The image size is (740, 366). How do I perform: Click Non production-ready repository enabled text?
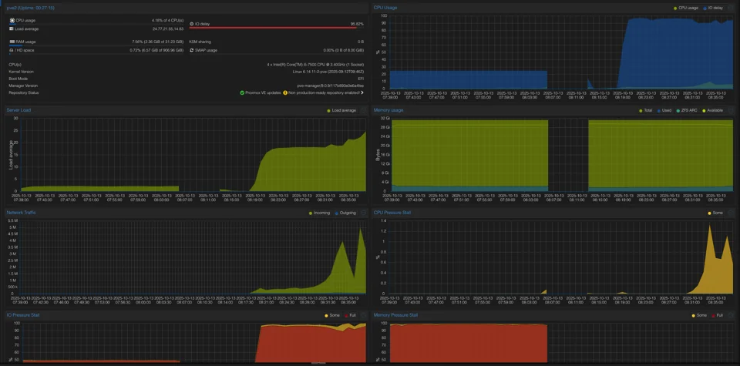pos(324,93)
